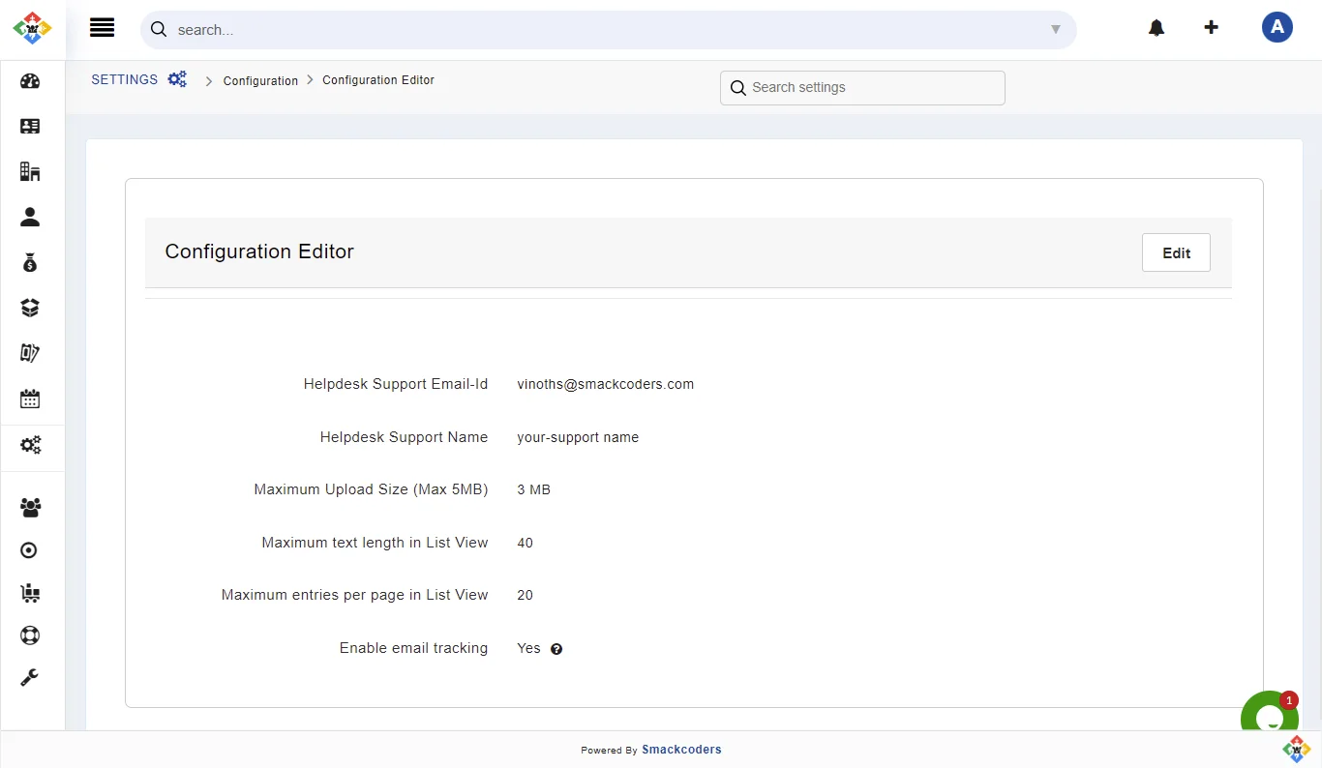Screen dimensions: 1322x768
Task: Click the Smackcoders footer link
Action: click(681, 750)
